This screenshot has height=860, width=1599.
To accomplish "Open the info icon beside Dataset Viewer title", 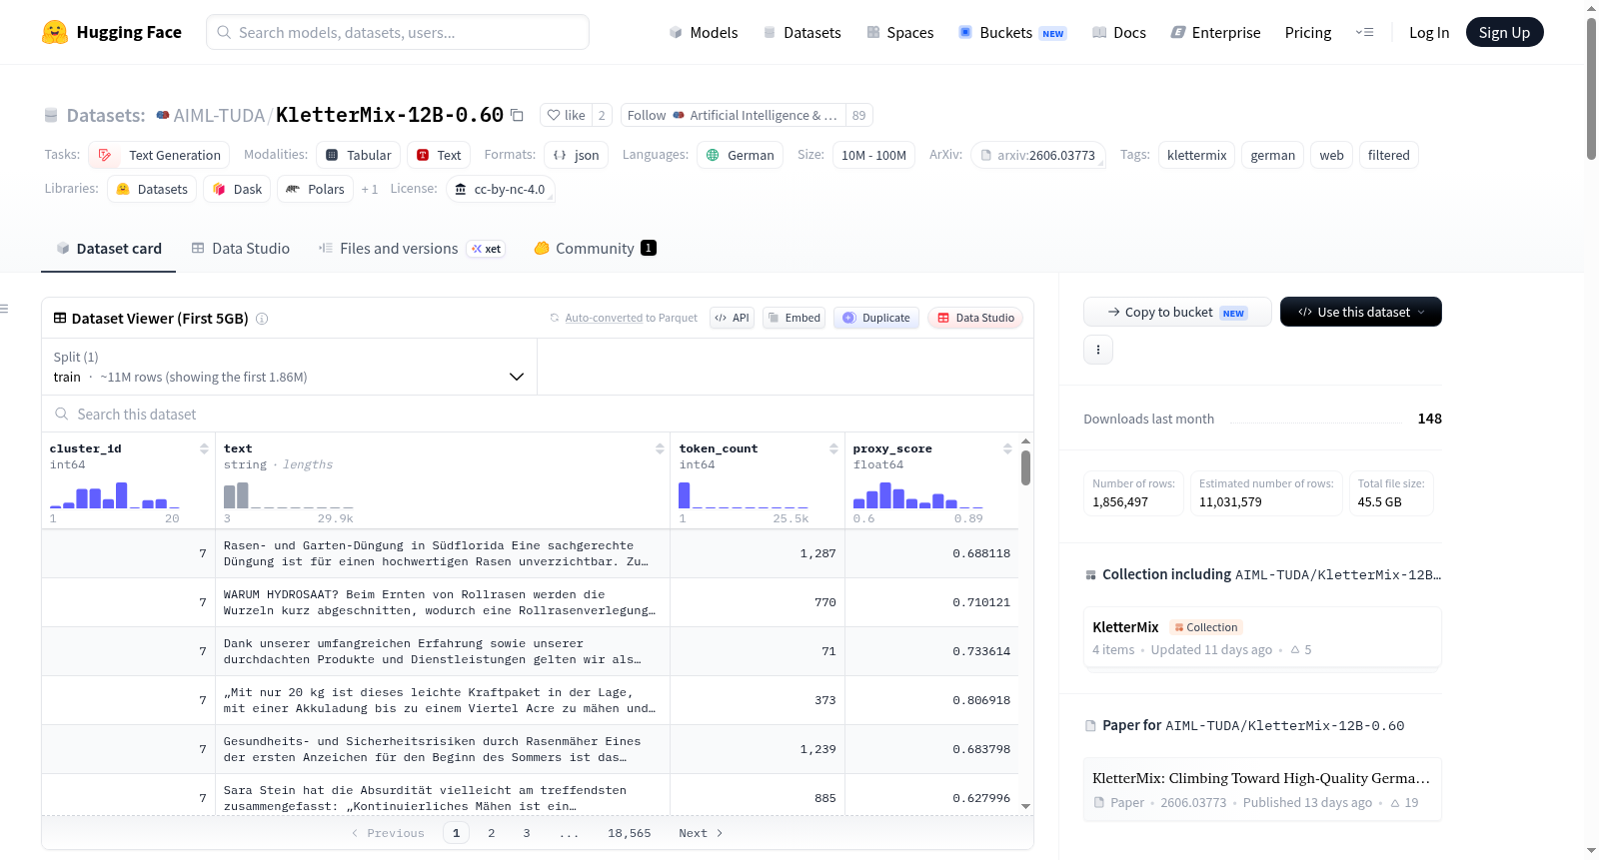I will [262, 319].
